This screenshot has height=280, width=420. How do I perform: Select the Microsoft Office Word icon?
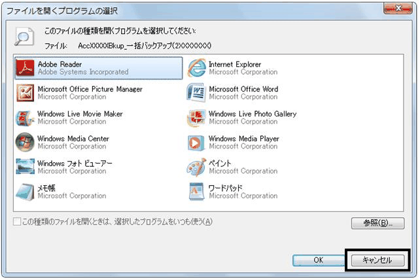coord(196,93)
